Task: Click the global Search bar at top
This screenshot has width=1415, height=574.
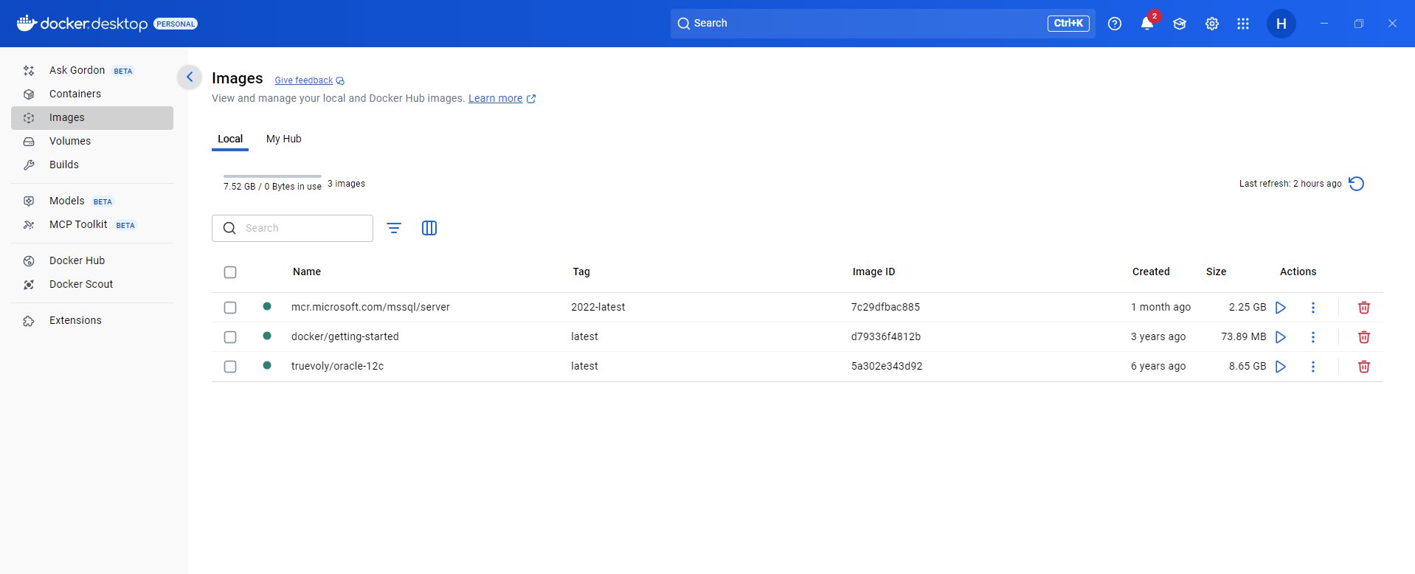Action: click(882, 24)
